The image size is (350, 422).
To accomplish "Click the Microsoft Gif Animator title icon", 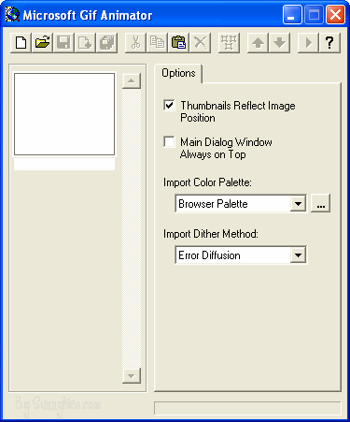I will [12, 15].
